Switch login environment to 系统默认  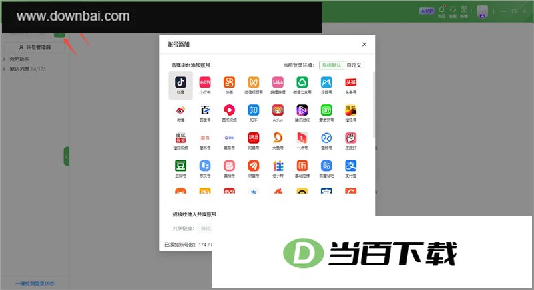pyautogui.click(x=332, y=65)
